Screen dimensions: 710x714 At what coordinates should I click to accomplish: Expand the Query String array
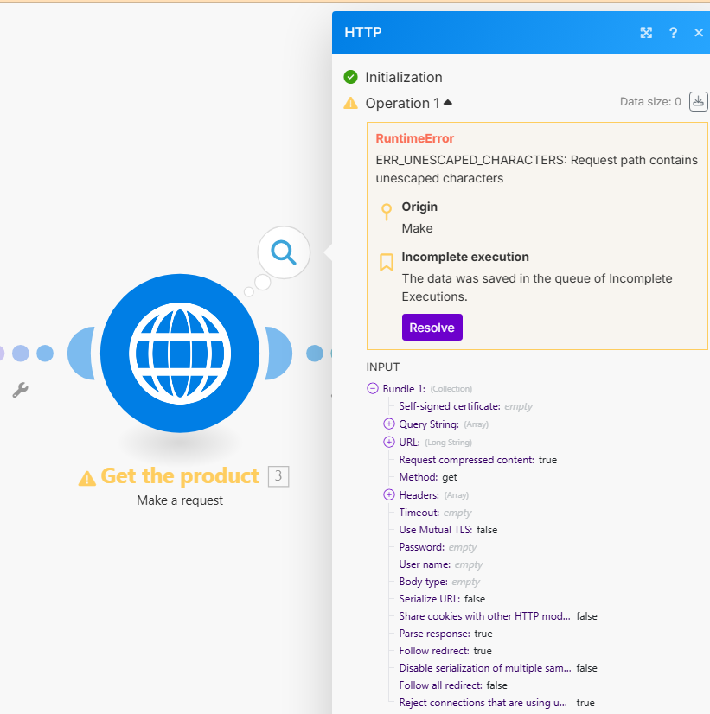pos(389,424)
